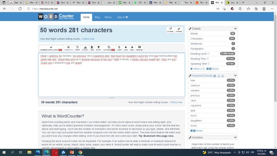The width and height of the screenshot is (277, 156).
Task: Click the daughters keyword row
Action: click(x=213, y=121)
